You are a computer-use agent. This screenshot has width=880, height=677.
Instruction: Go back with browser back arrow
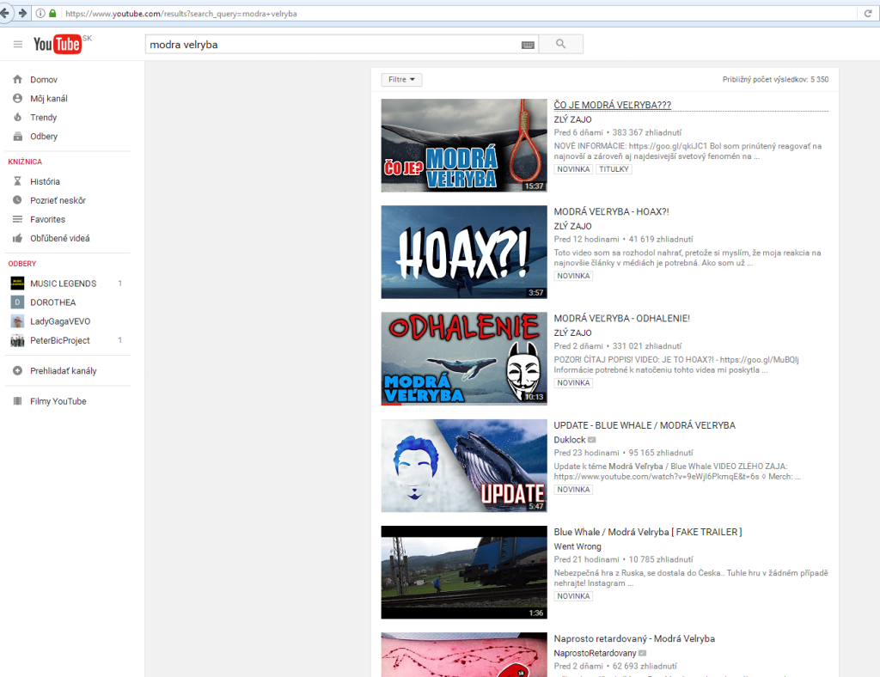(5, 13)
